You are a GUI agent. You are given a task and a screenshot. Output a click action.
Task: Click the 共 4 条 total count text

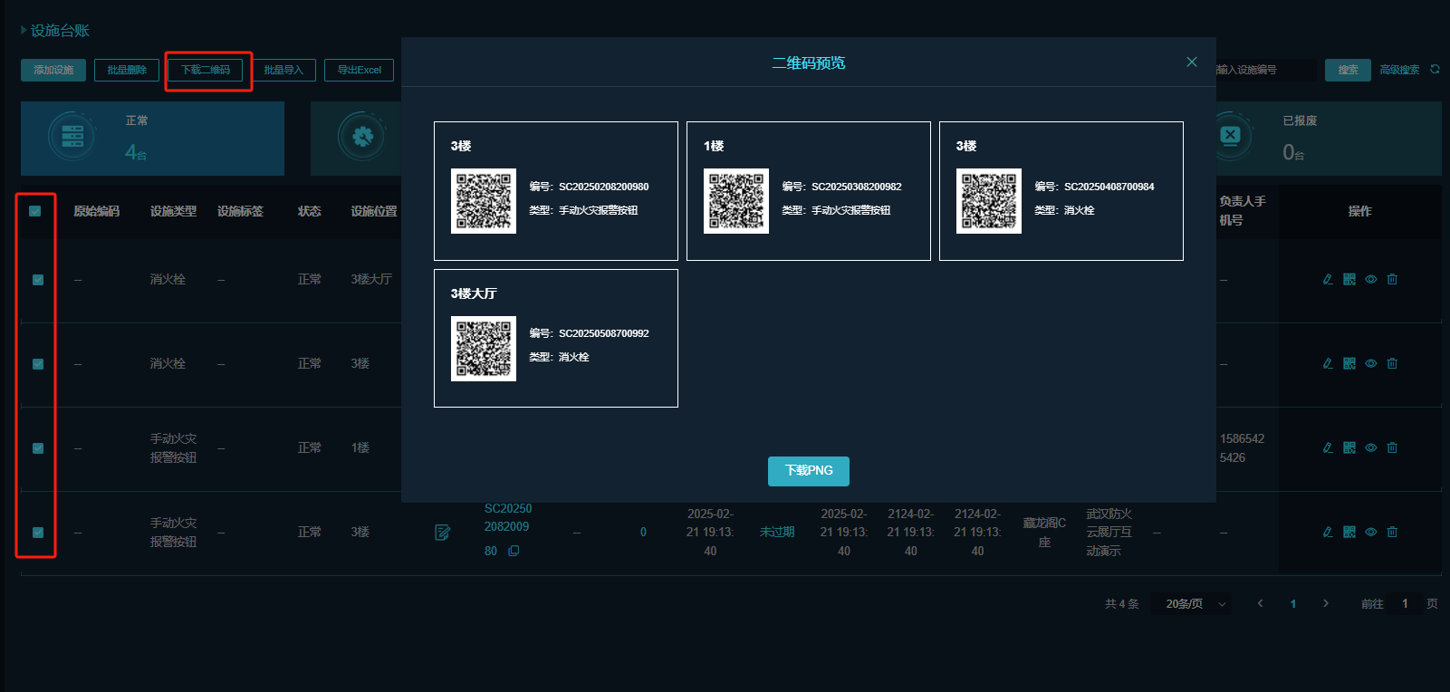pos(1122,603)
